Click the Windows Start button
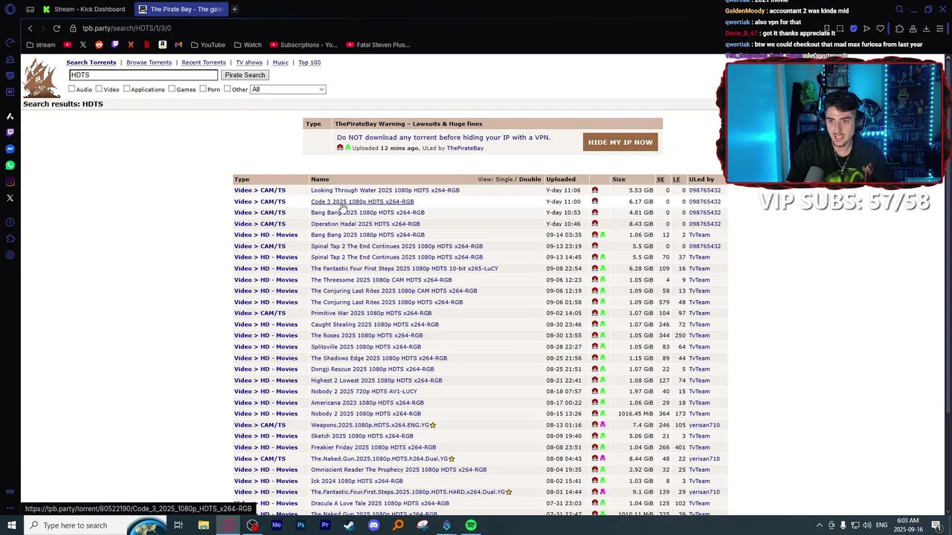Image resolution: width=952 pixels, height=535 pixels. (x=10, y=525)
